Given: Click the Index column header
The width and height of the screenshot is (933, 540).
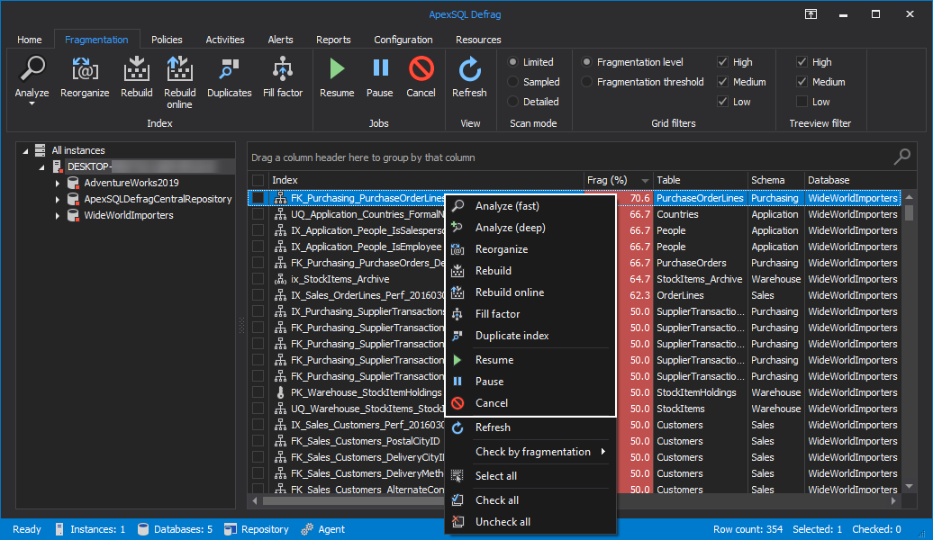Looking at the screenshot, I should [x=425, y=180].
